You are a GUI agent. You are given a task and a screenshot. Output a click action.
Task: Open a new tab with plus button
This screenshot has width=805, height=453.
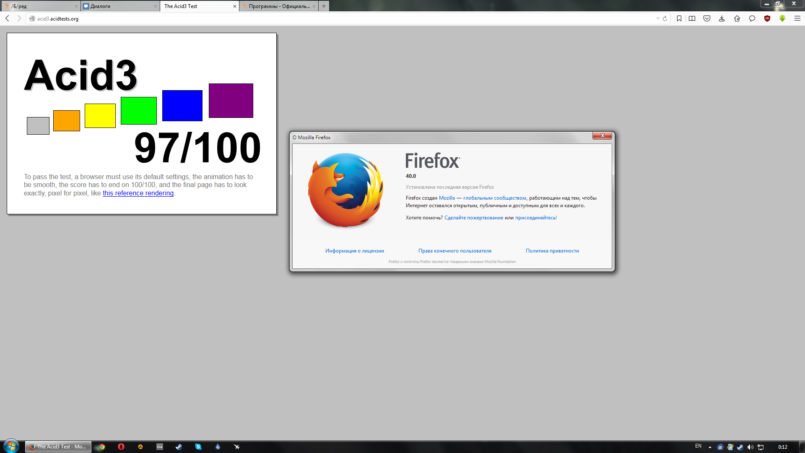324,6
